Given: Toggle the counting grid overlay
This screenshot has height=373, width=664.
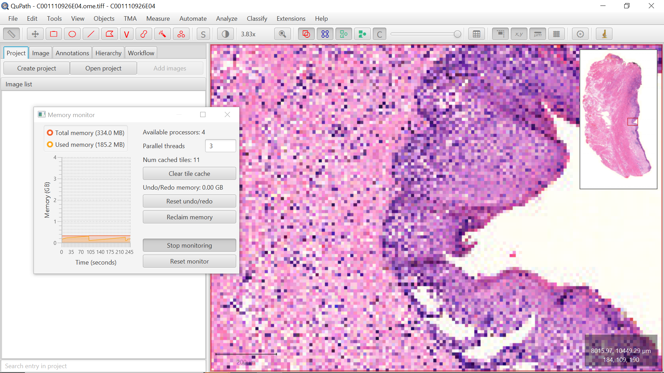Looking at the screenshot, I should [x=556, y=34].
